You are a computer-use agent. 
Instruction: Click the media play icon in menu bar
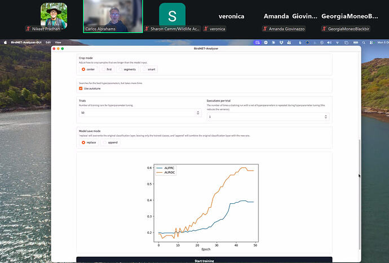click(322, 43)
